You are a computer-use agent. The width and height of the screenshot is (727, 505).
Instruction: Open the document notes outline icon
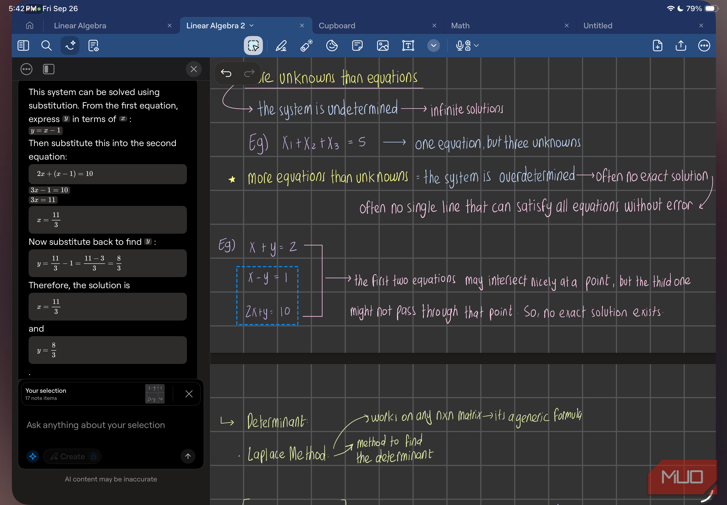(93, 46)
